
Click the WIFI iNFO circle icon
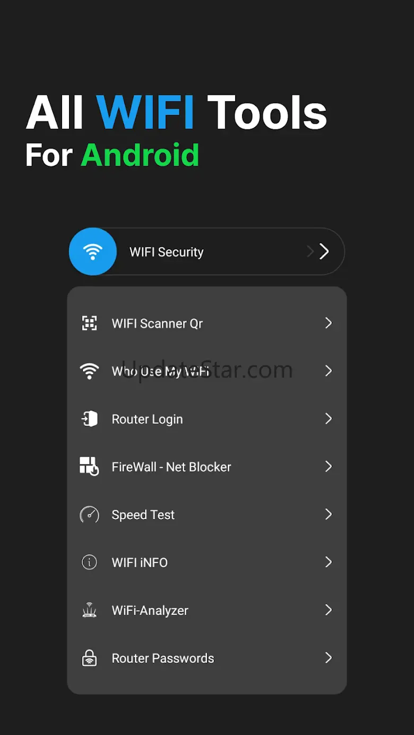pyautogui.click(x=89, y=562)
